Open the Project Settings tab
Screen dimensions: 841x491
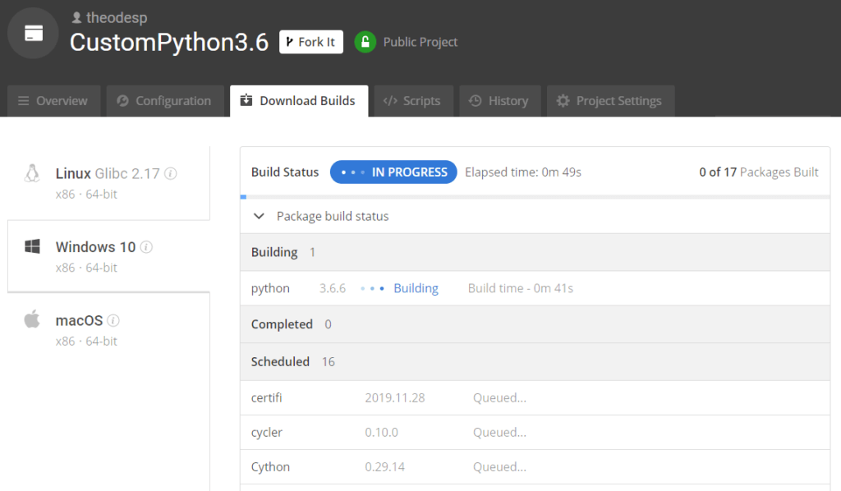click(610, 100)
